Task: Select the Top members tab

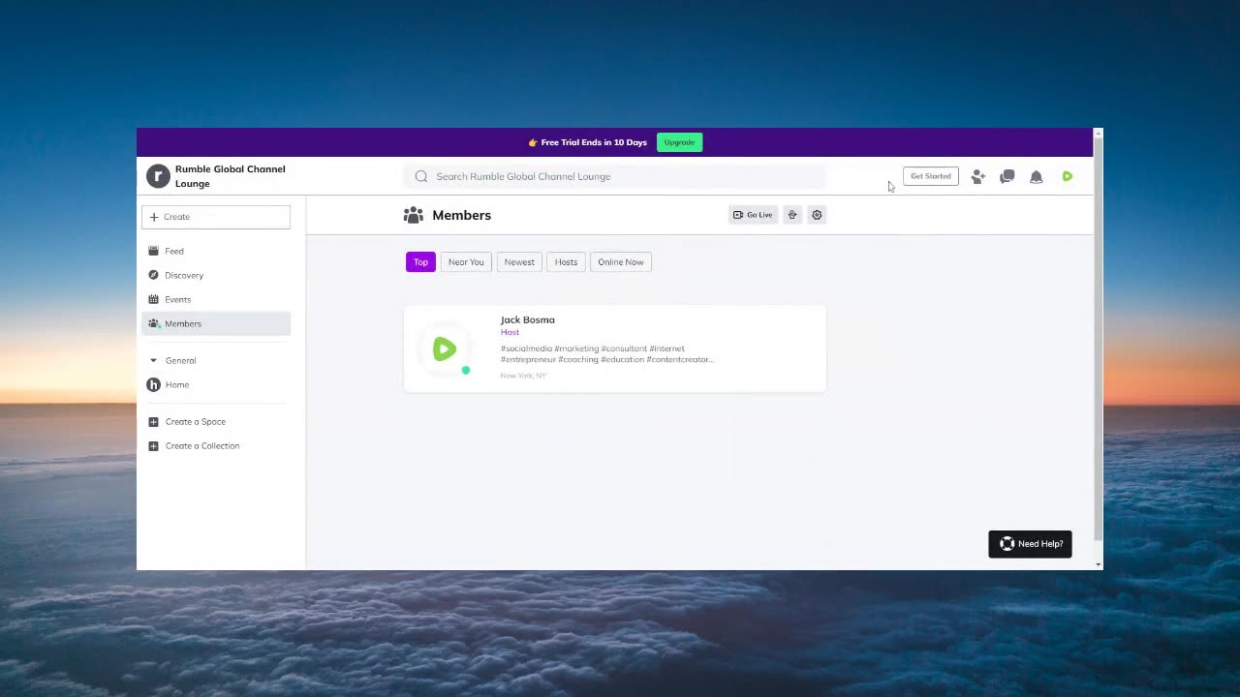Action: (420, 262)
